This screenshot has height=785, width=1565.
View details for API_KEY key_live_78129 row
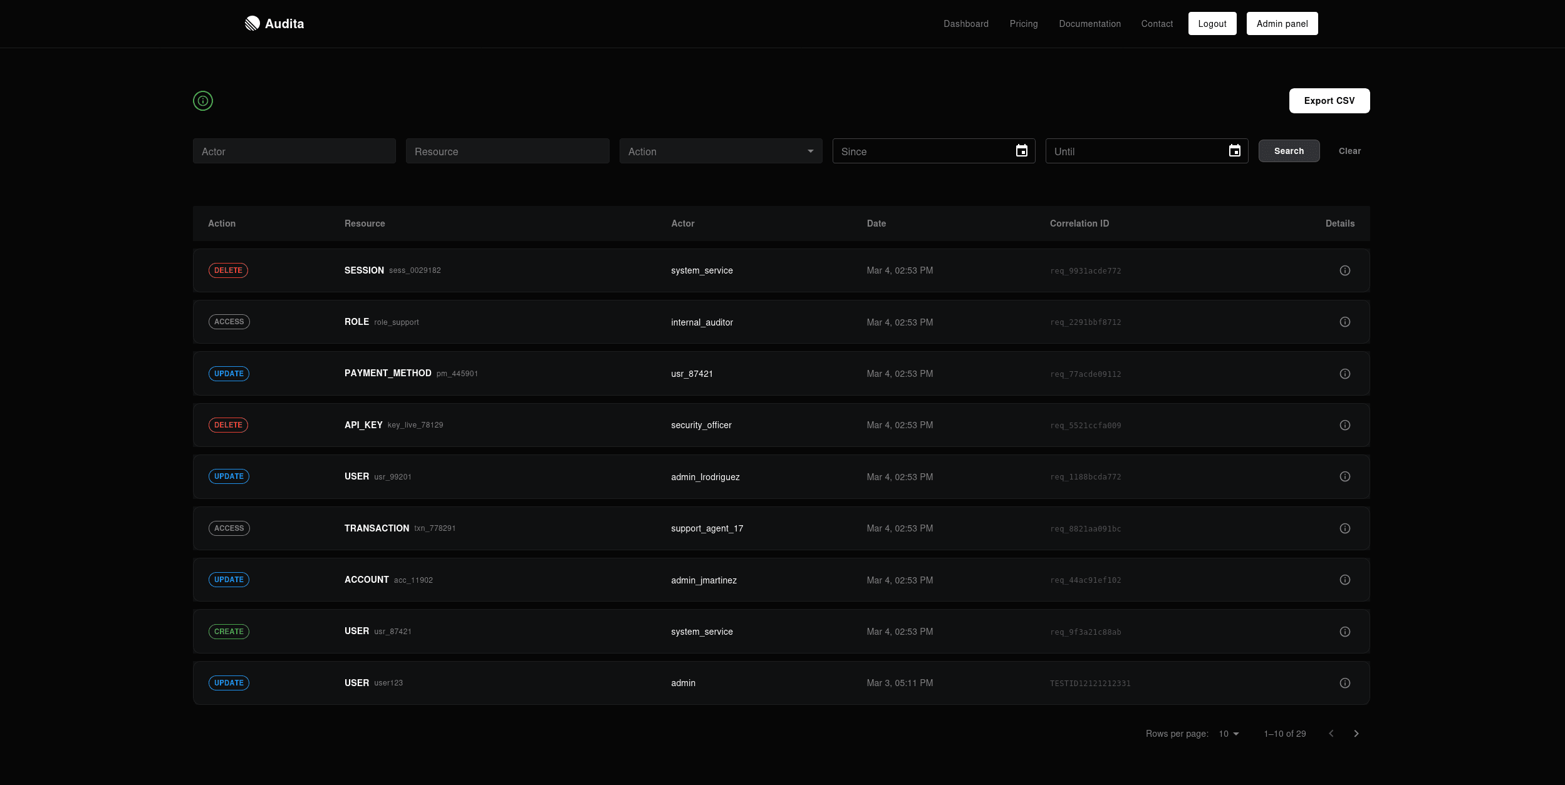1345,424
